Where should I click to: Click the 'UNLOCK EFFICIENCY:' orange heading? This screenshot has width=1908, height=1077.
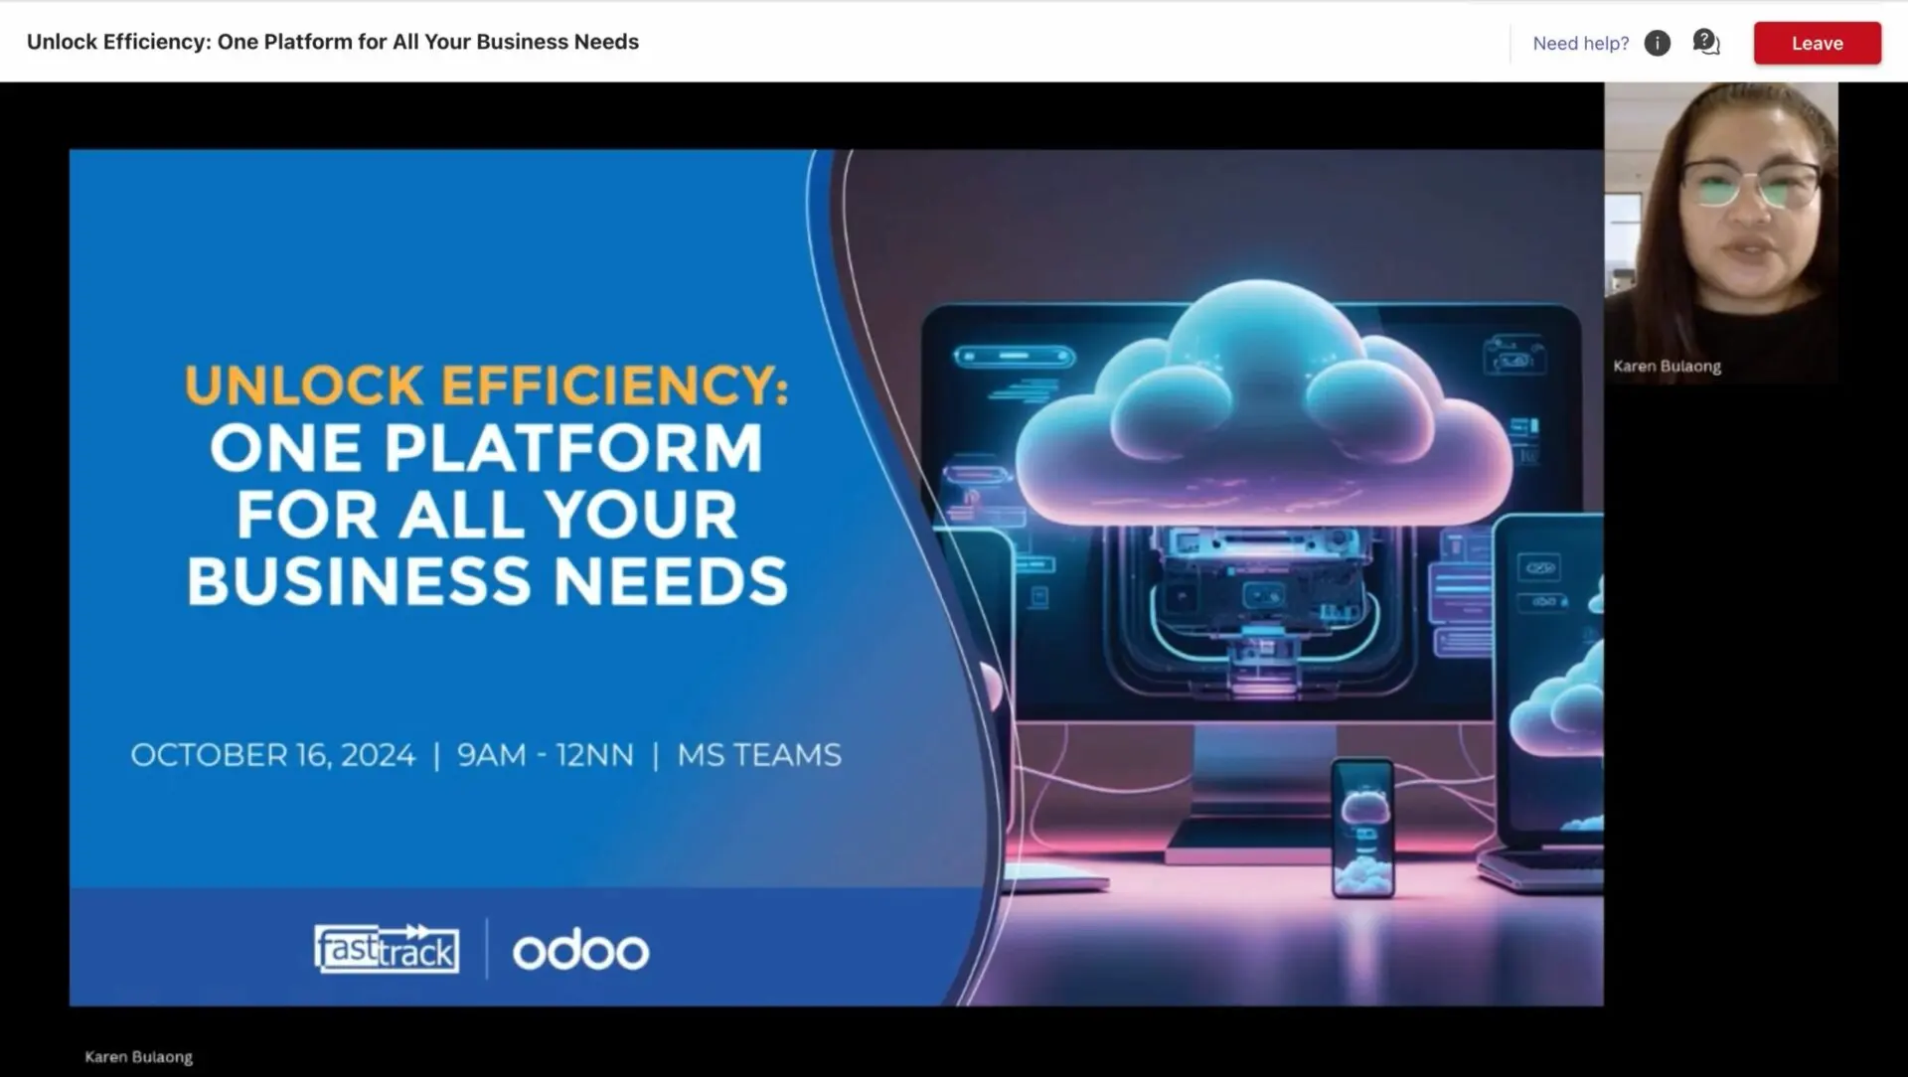click(486, 385)
